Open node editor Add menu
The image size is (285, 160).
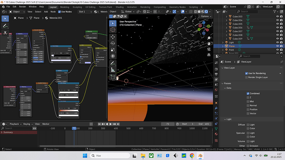46,12
